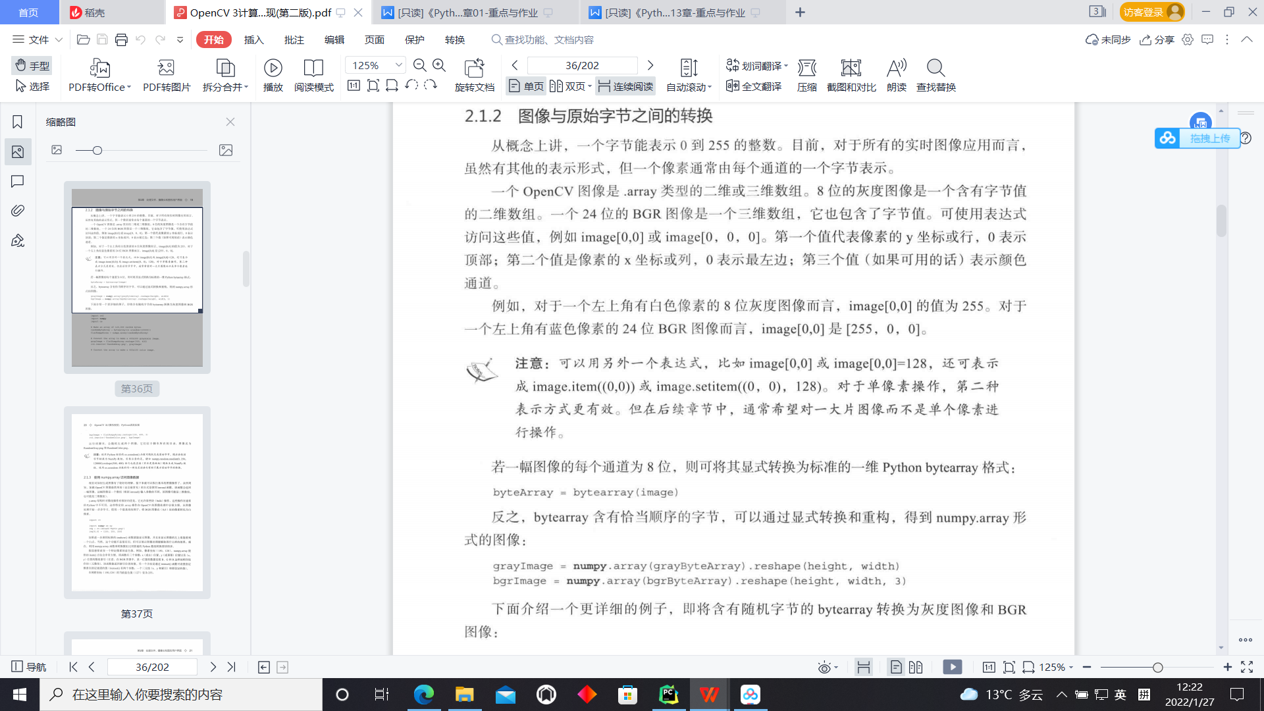Select the OpenCV PDF document tab

257,12
